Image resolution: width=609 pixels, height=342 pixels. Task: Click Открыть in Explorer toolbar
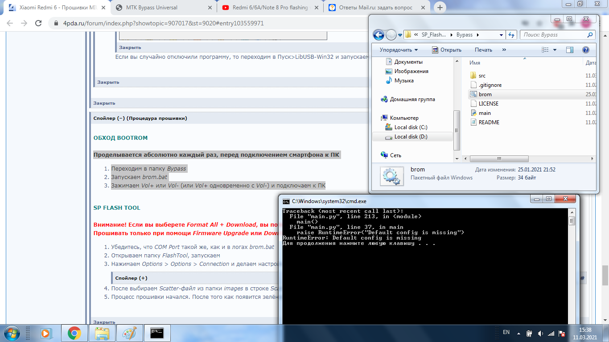pyautogui.click(x=446, y=50)
